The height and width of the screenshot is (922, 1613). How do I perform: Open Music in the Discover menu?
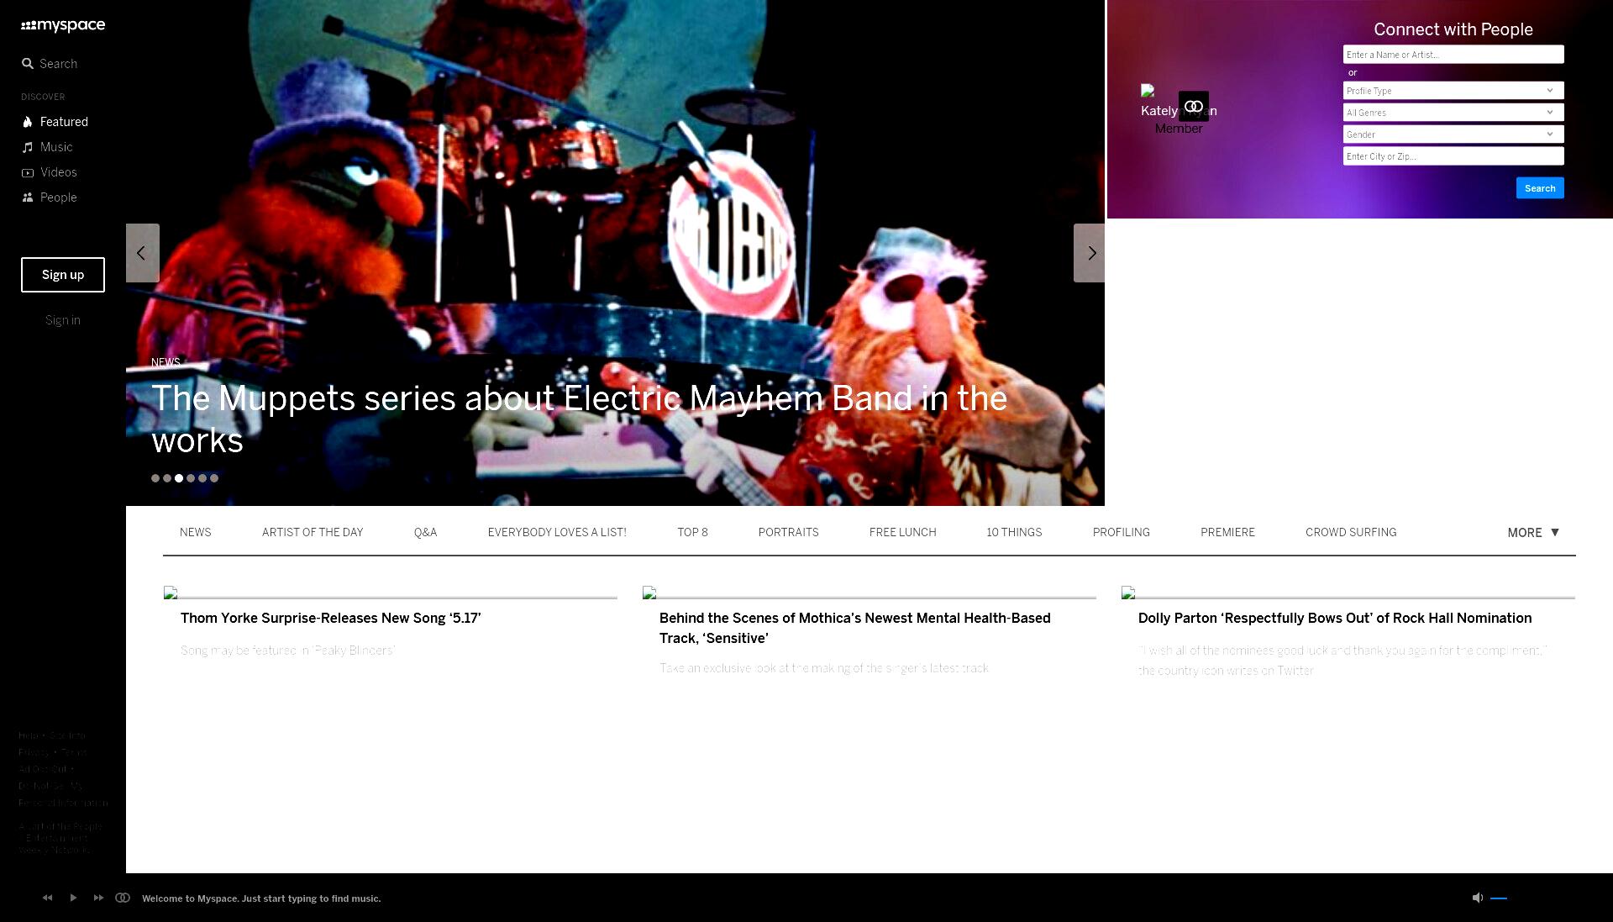47,147
